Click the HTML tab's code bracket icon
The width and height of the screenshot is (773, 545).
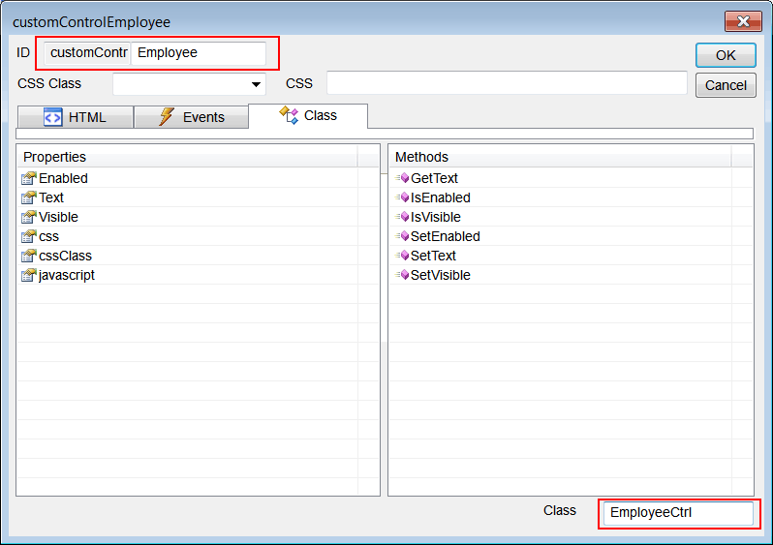pyautogui.click(x=52, y=117)
